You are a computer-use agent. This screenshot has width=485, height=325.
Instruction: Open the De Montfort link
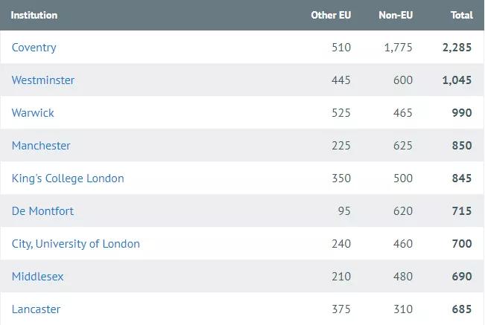(x=42, y=211)
